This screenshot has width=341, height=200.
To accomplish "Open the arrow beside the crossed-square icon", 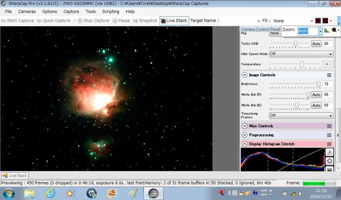I will [331, 21].
